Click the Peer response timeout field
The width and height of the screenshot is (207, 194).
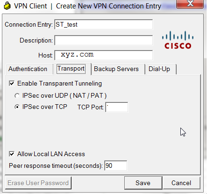point(115,165)
